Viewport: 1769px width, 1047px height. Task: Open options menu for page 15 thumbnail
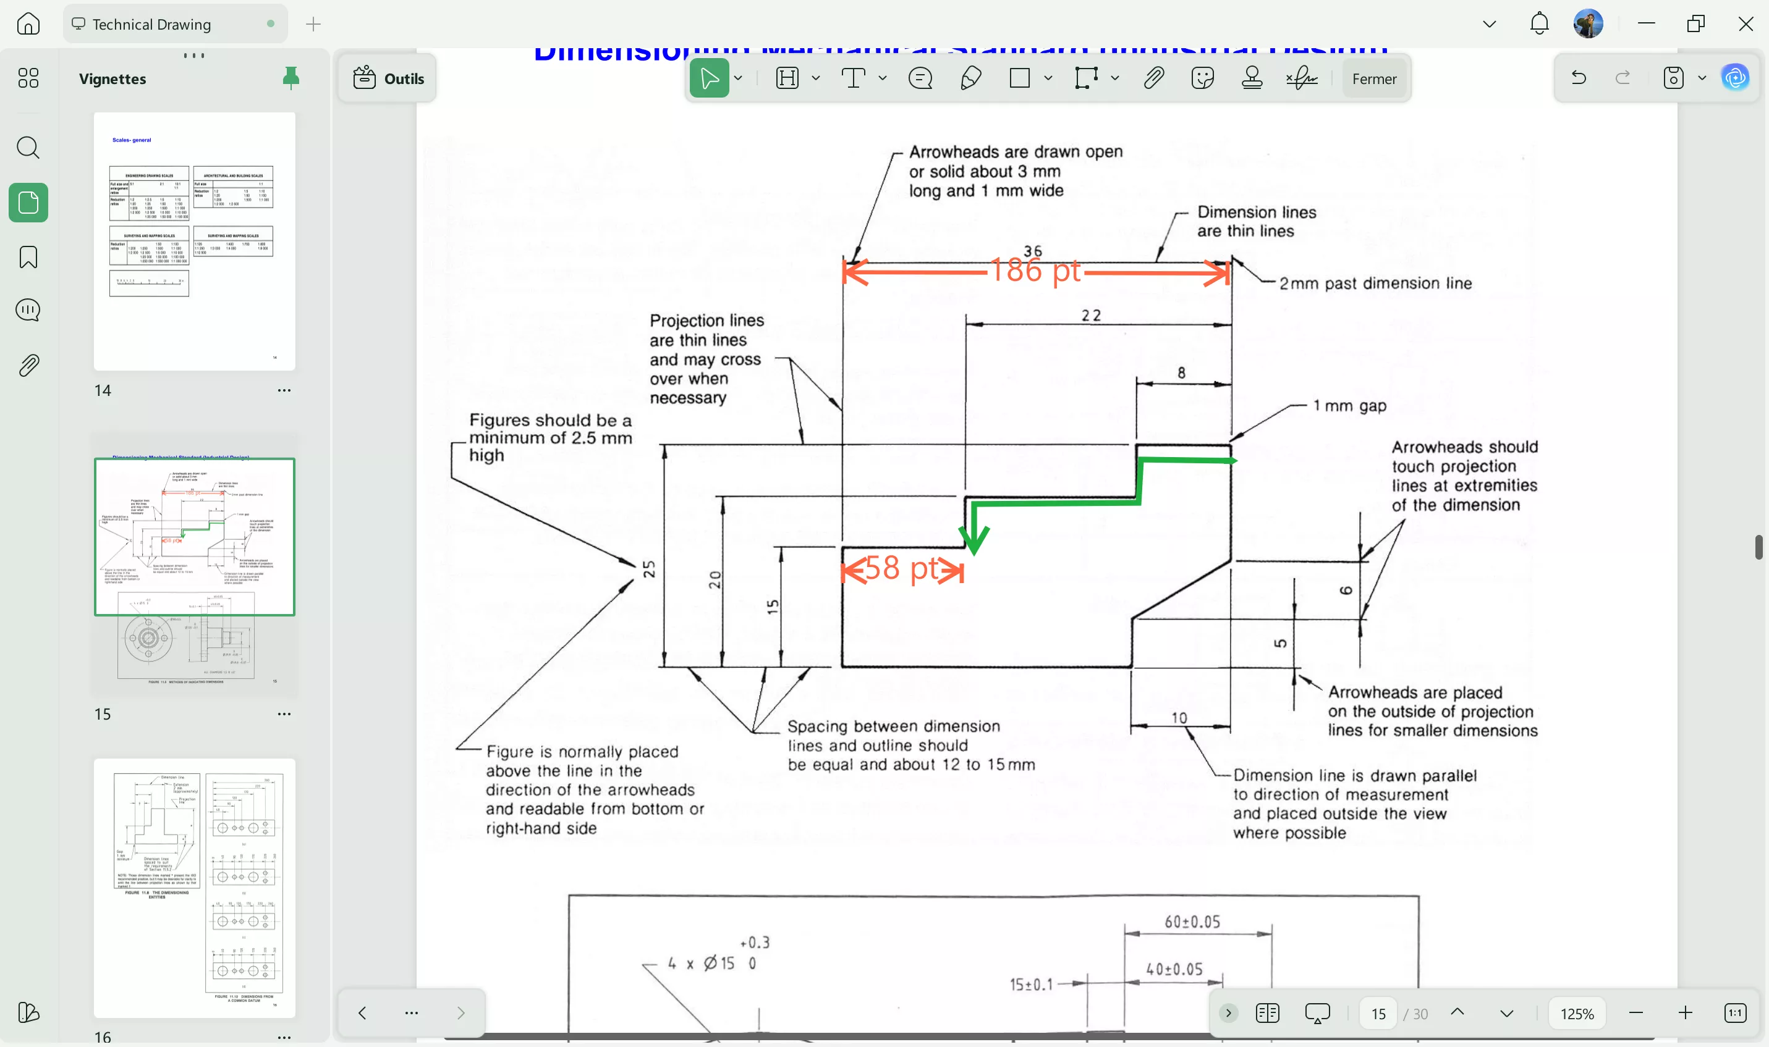tap(284, 714)
